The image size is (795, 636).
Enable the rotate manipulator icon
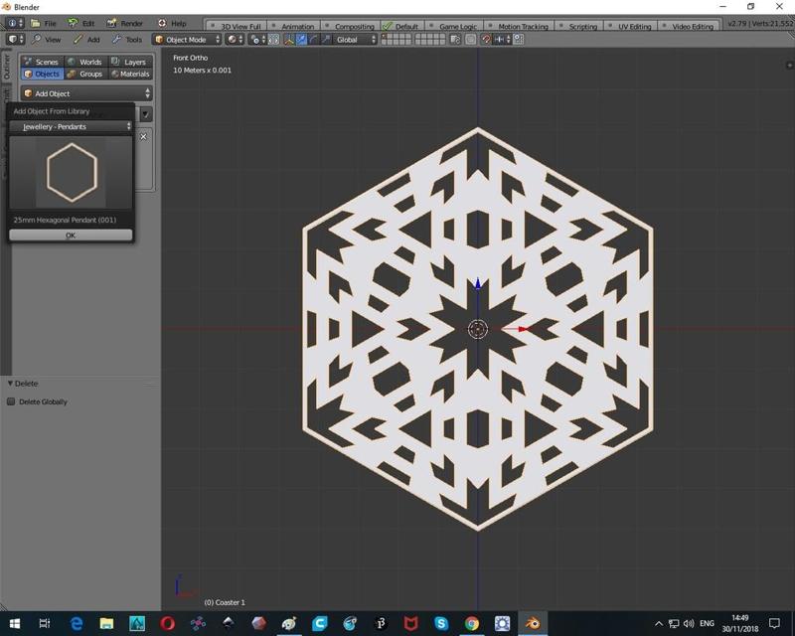(x=314, y=40)
